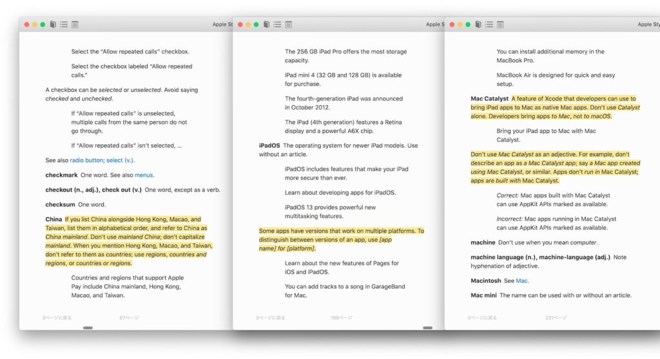
Task: Maximize the right book window
Action: point(468,24)
